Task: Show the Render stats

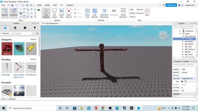Action: tap(133, 13)
